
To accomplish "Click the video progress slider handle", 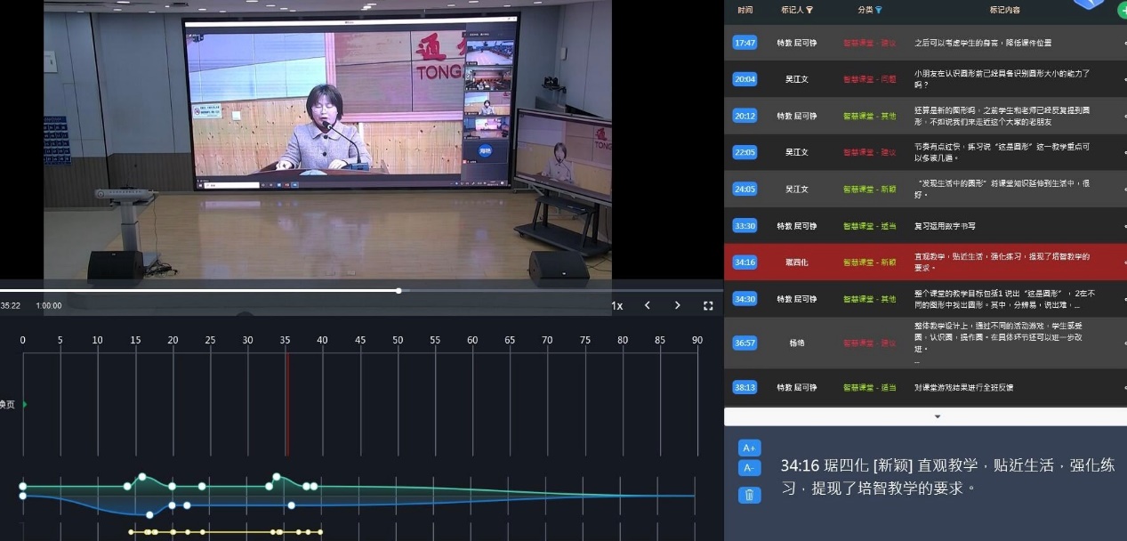I will click(x=398, y=290).
